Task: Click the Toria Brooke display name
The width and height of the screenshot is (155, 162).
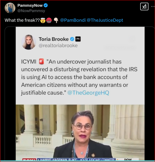Action: click(x=54, y=39)
